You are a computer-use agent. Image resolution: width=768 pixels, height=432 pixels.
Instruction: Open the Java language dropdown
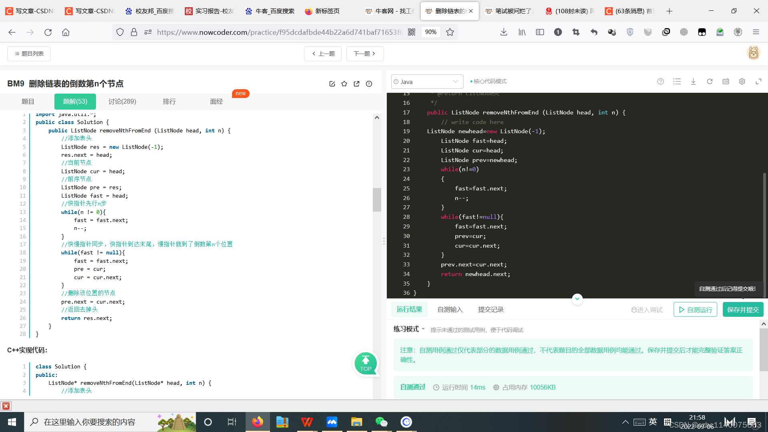pyautogui.click(x=427, y=81)
